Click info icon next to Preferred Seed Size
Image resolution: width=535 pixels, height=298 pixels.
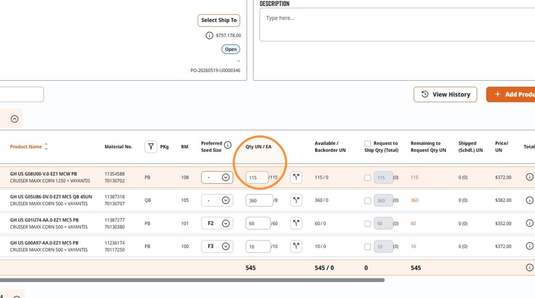pyautogui.click(x=228, y=145)
